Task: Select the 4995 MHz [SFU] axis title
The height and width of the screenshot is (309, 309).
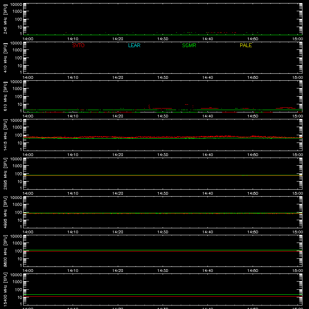Action: point(5,212)
